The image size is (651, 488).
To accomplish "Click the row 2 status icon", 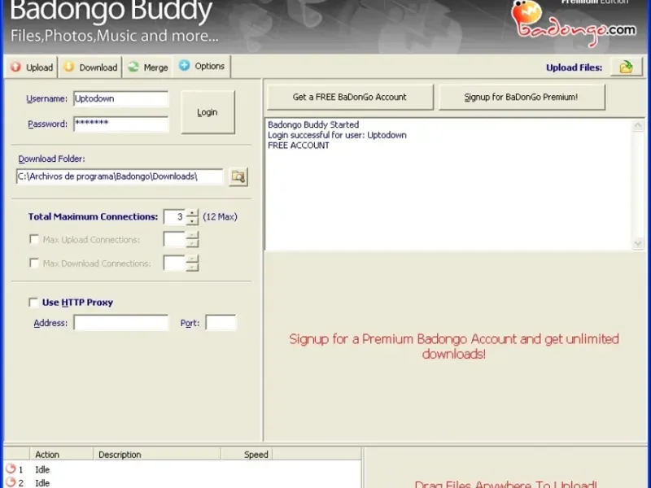I will point(11,482).
